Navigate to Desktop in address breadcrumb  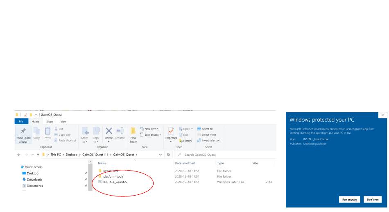click(x=71, y=155)
